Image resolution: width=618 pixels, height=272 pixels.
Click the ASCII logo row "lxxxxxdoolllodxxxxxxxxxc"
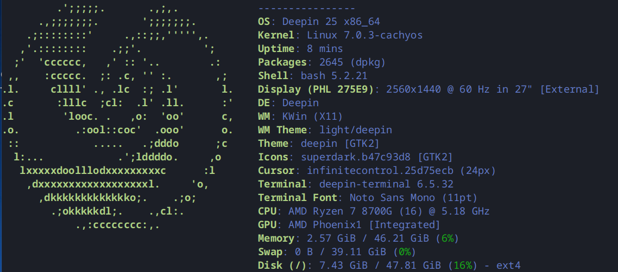coord(93,171)
